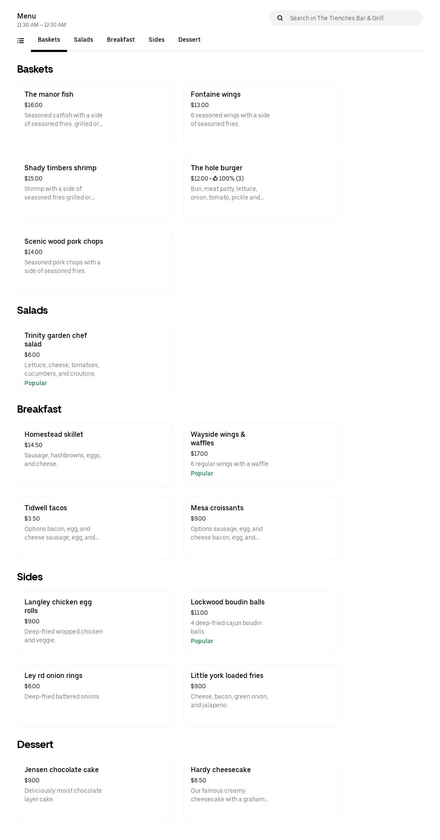Image resolution: width=440 pixels, height=840 pixels.
Task: Choose Lockwood boudin balls side
Action: coord(261,622)
